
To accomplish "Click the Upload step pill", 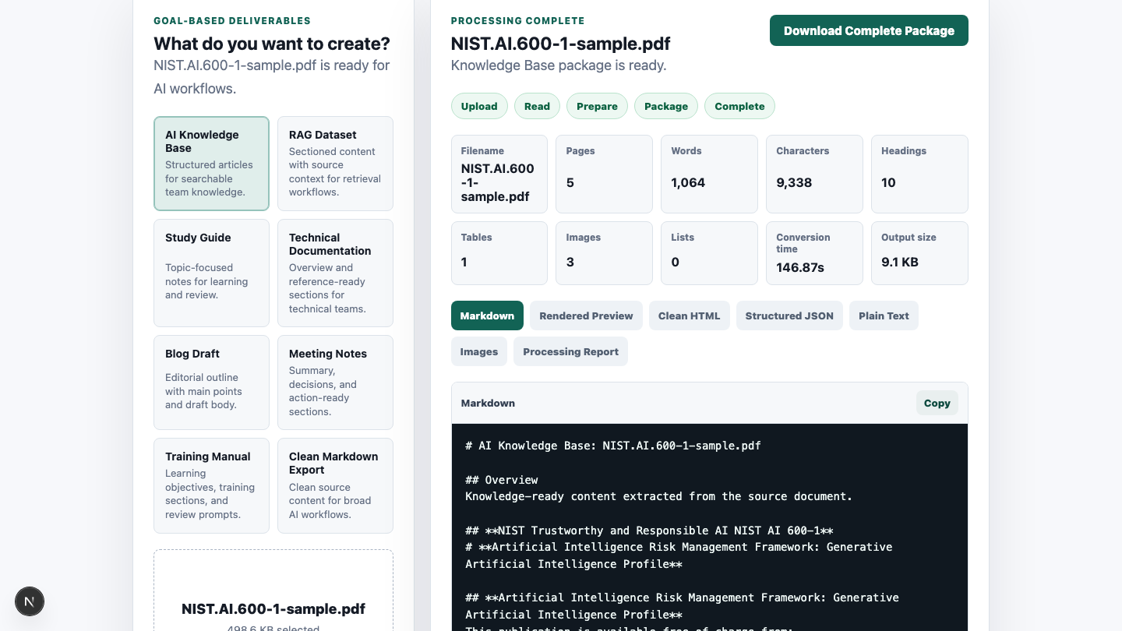I will click(479, 106).
